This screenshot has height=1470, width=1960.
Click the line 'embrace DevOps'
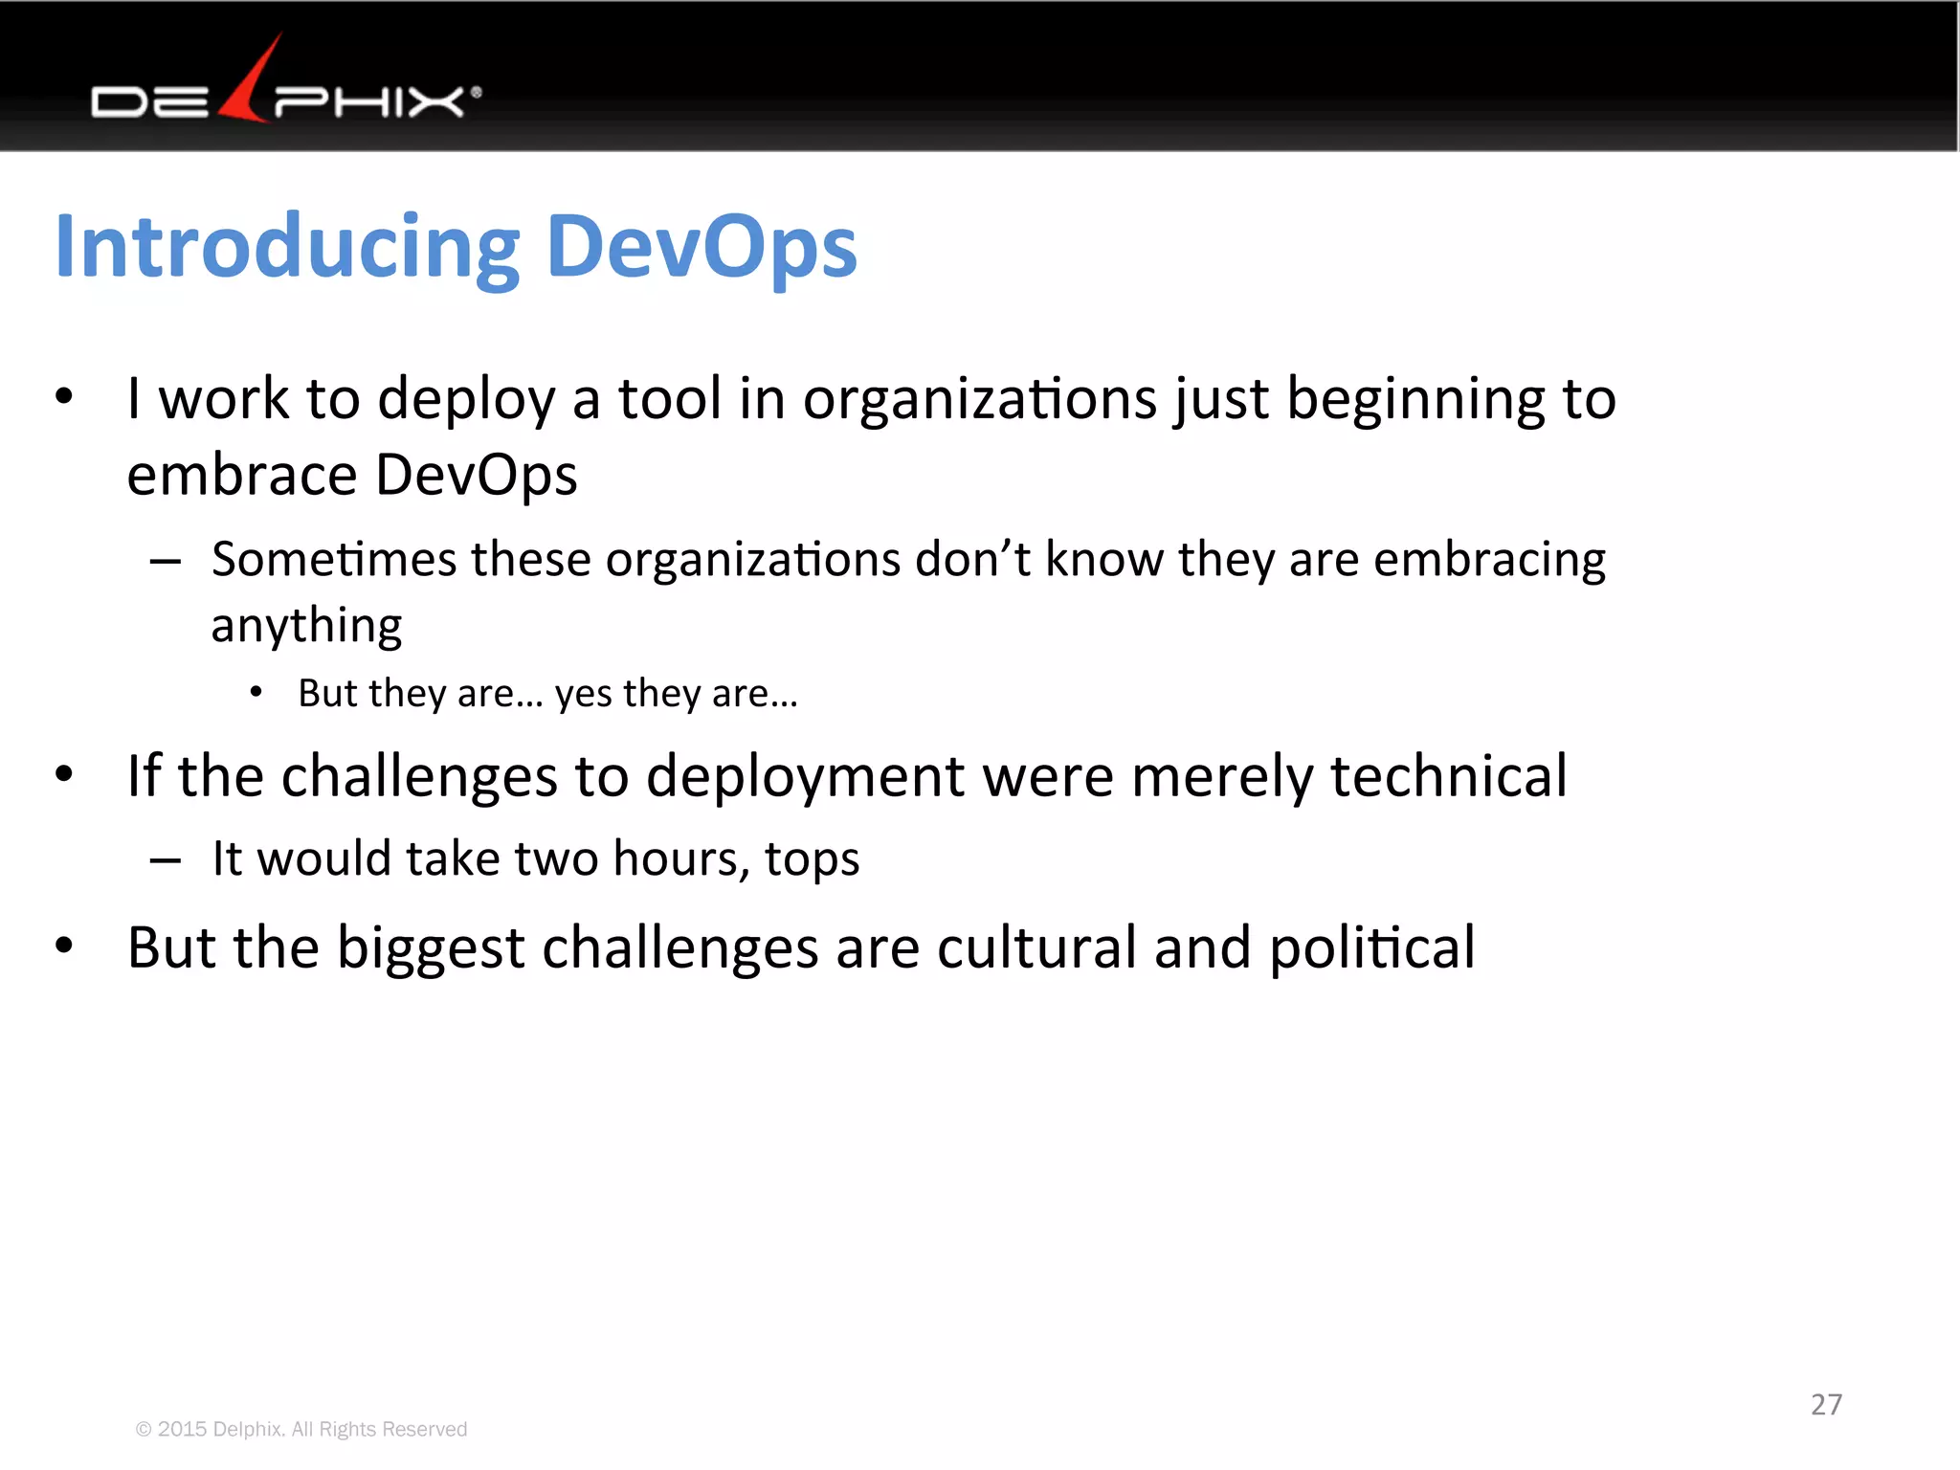coord(352,476)
